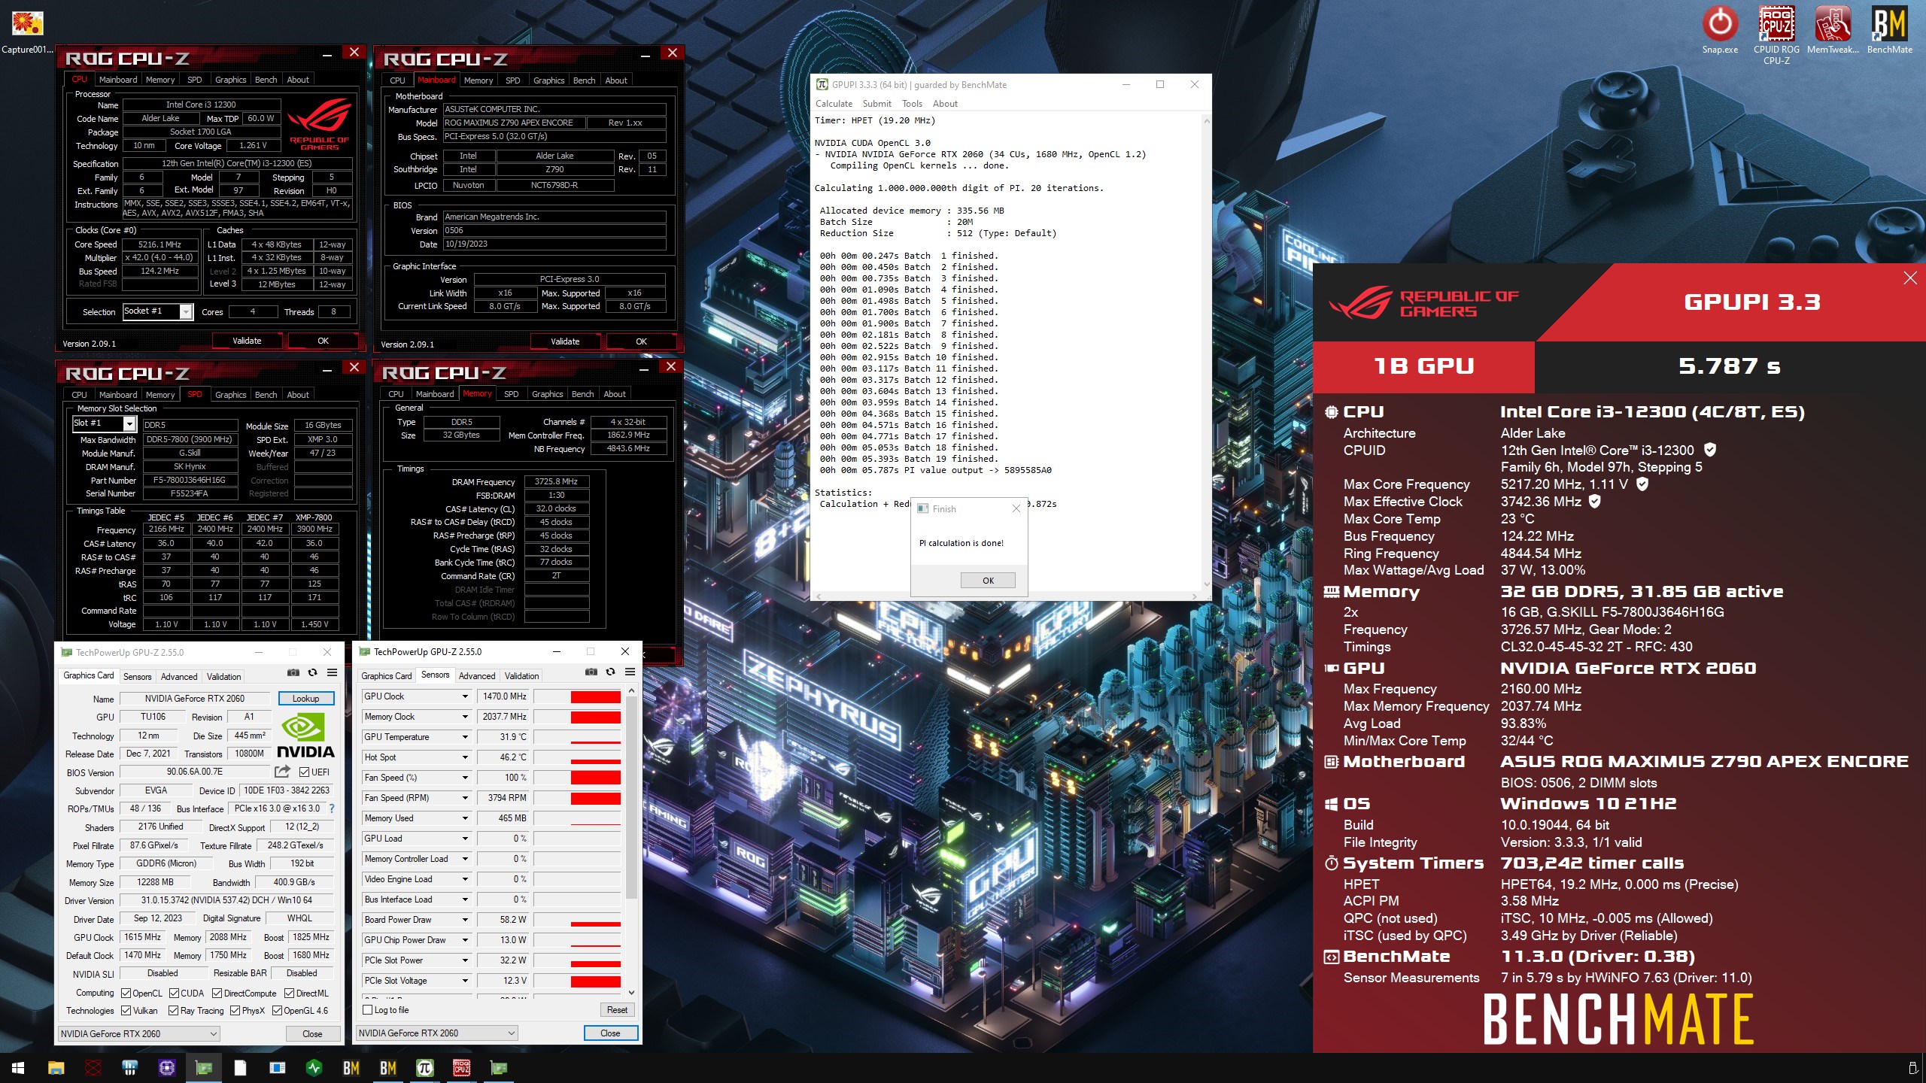The image size is (1926, 1083).
Task: Open the Tools menu in GPUPI
Action: [x=912, y=104]
